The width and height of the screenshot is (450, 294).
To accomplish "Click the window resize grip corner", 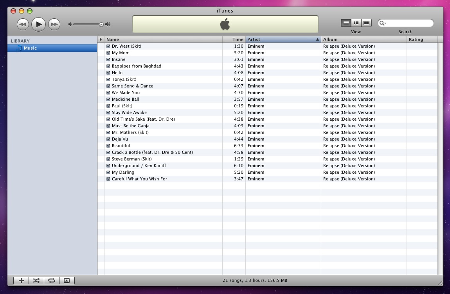I will [440, 283].
